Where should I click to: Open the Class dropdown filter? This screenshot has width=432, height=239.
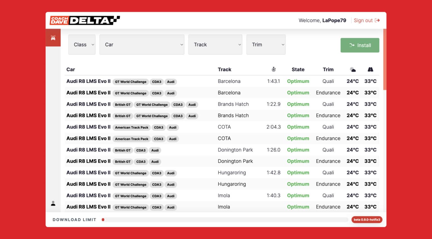[x=82, y=45]
